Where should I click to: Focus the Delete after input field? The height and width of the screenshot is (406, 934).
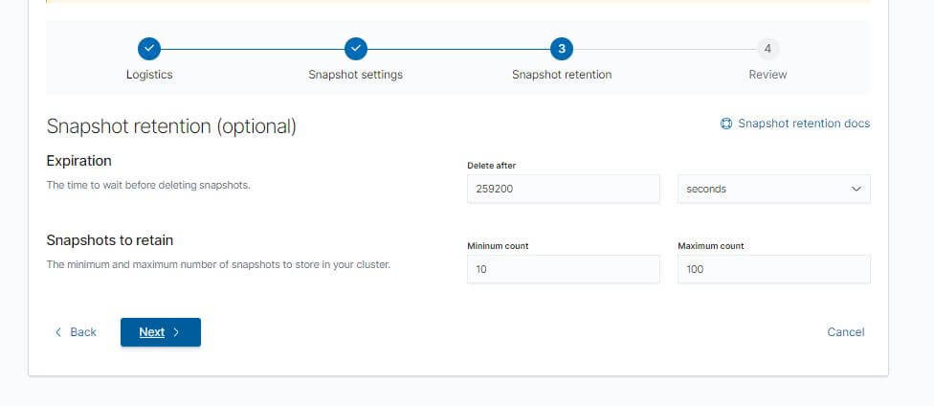563,189
